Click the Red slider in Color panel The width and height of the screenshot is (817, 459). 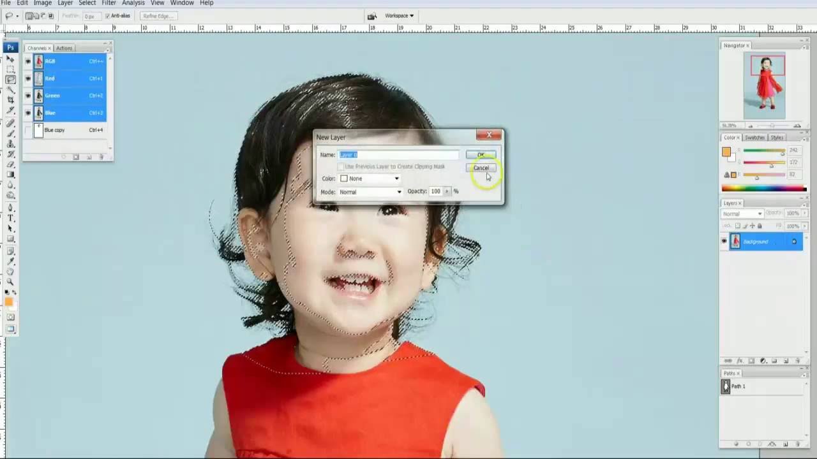(x=764, y=152)
